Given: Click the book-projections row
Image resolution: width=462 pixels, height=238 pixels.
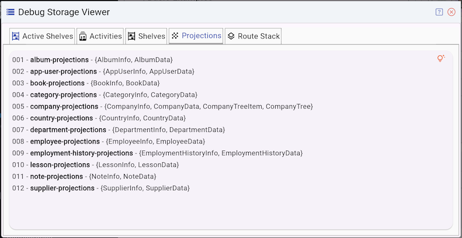Looking at the screenshot, I should (x=57, y=83).
